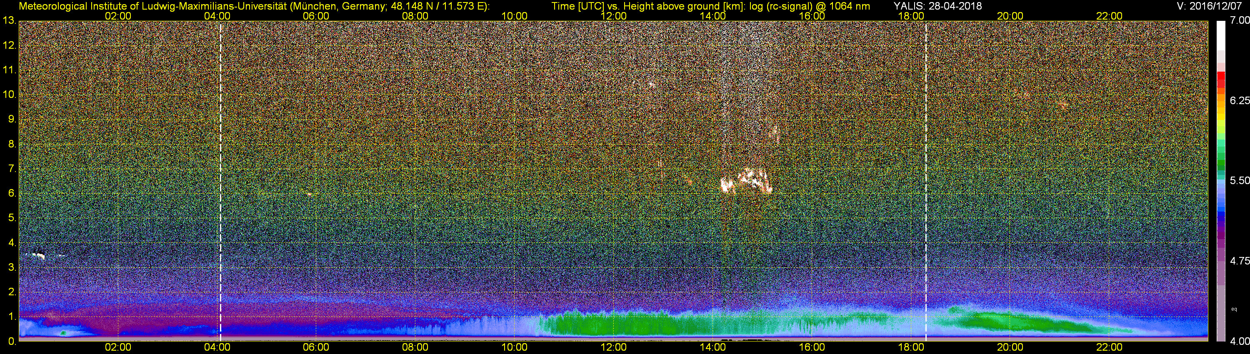Select 22:00 on the lower time axis
The width and height of the screenshot is (1250, 354).
(1109, 347)
